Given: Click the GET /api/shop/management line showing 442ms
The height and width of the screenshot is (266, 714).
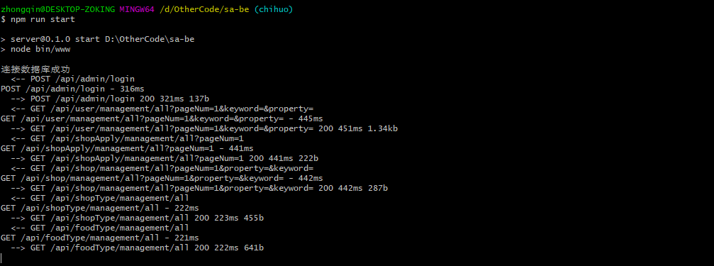Looking at the screenshot, I should (162, 178).
